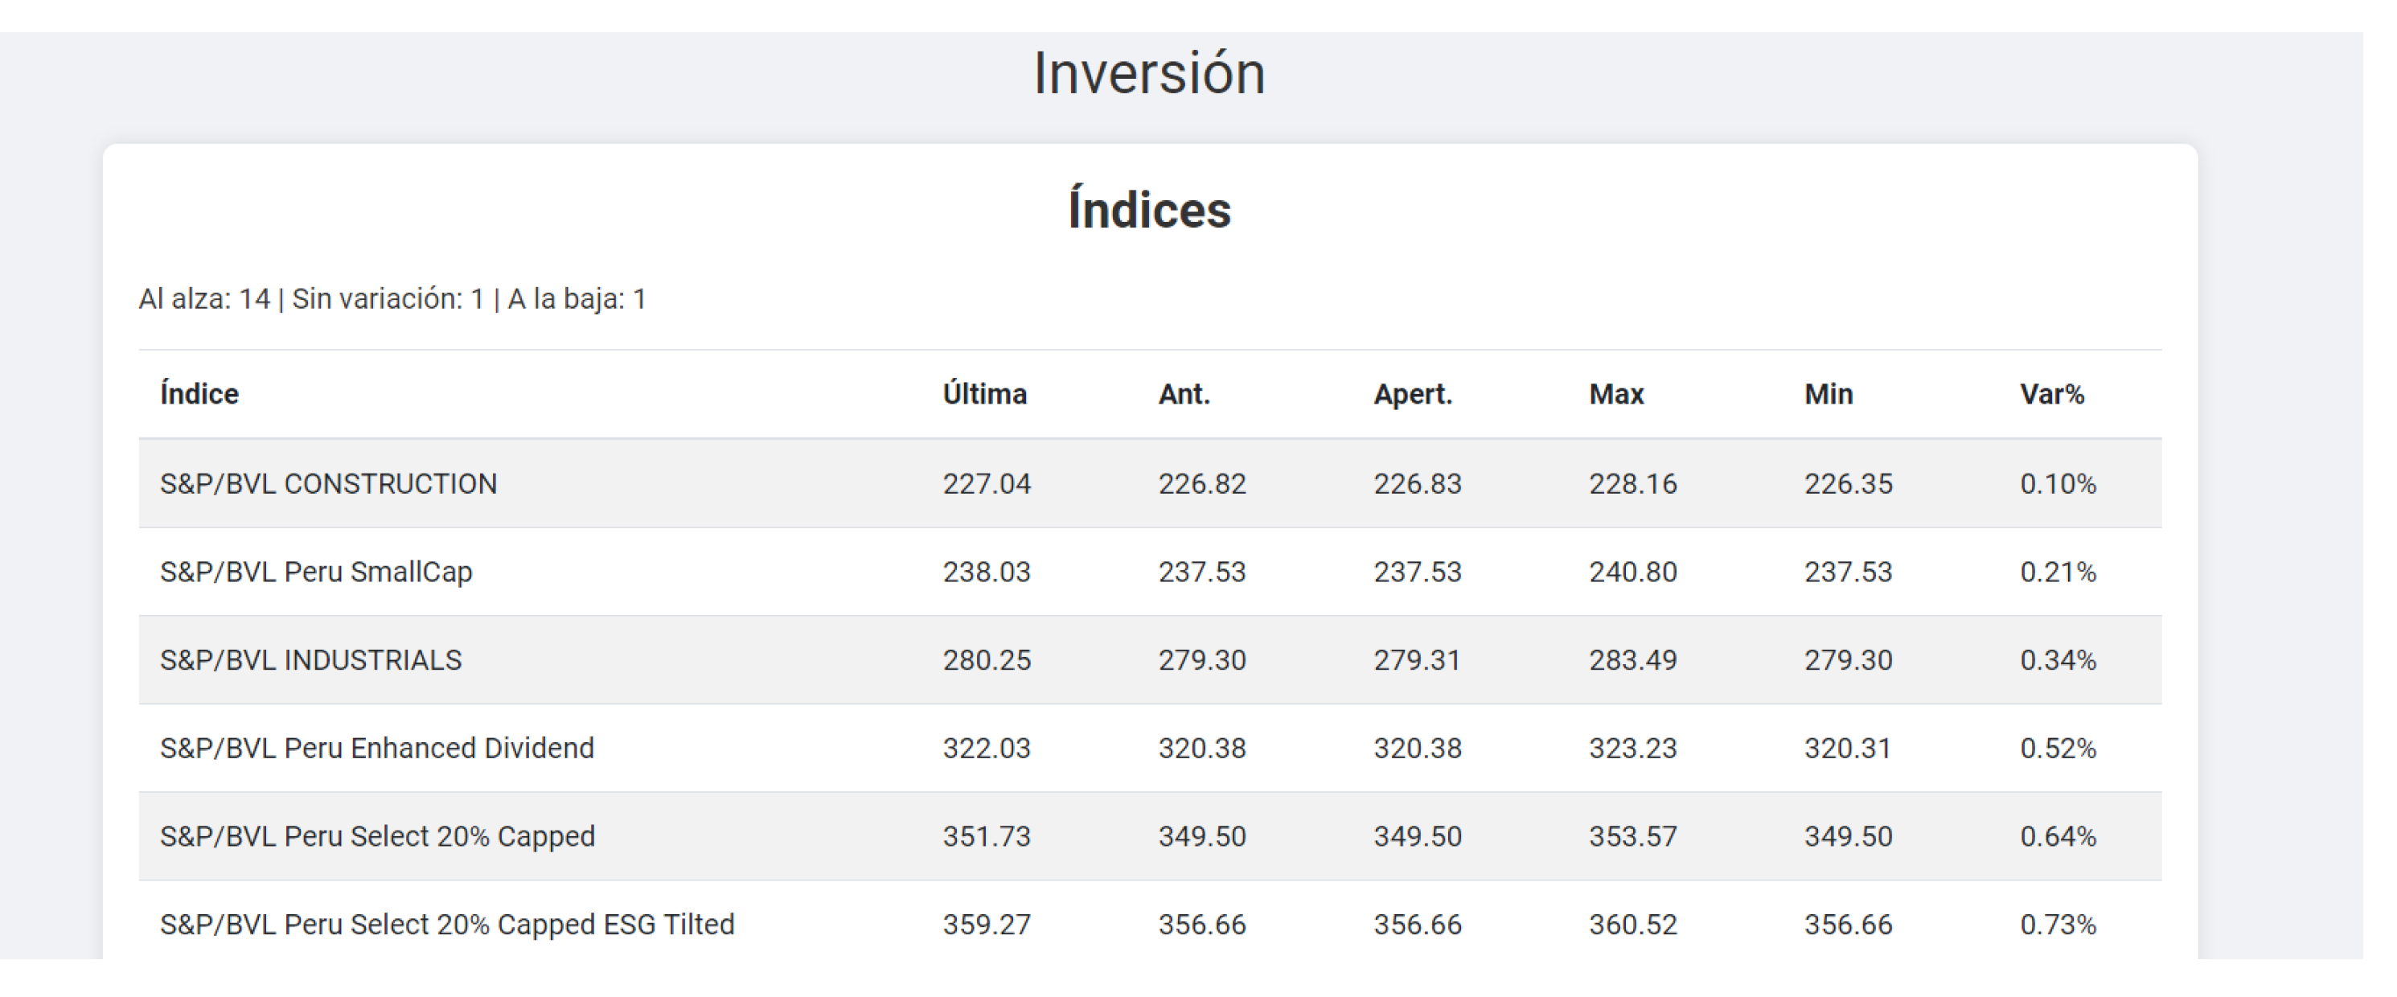The width and height of the screenshot is (2397, 997).
Task: Click SmallCap's max value 240.80
Action: click(x=1632, y=571)
